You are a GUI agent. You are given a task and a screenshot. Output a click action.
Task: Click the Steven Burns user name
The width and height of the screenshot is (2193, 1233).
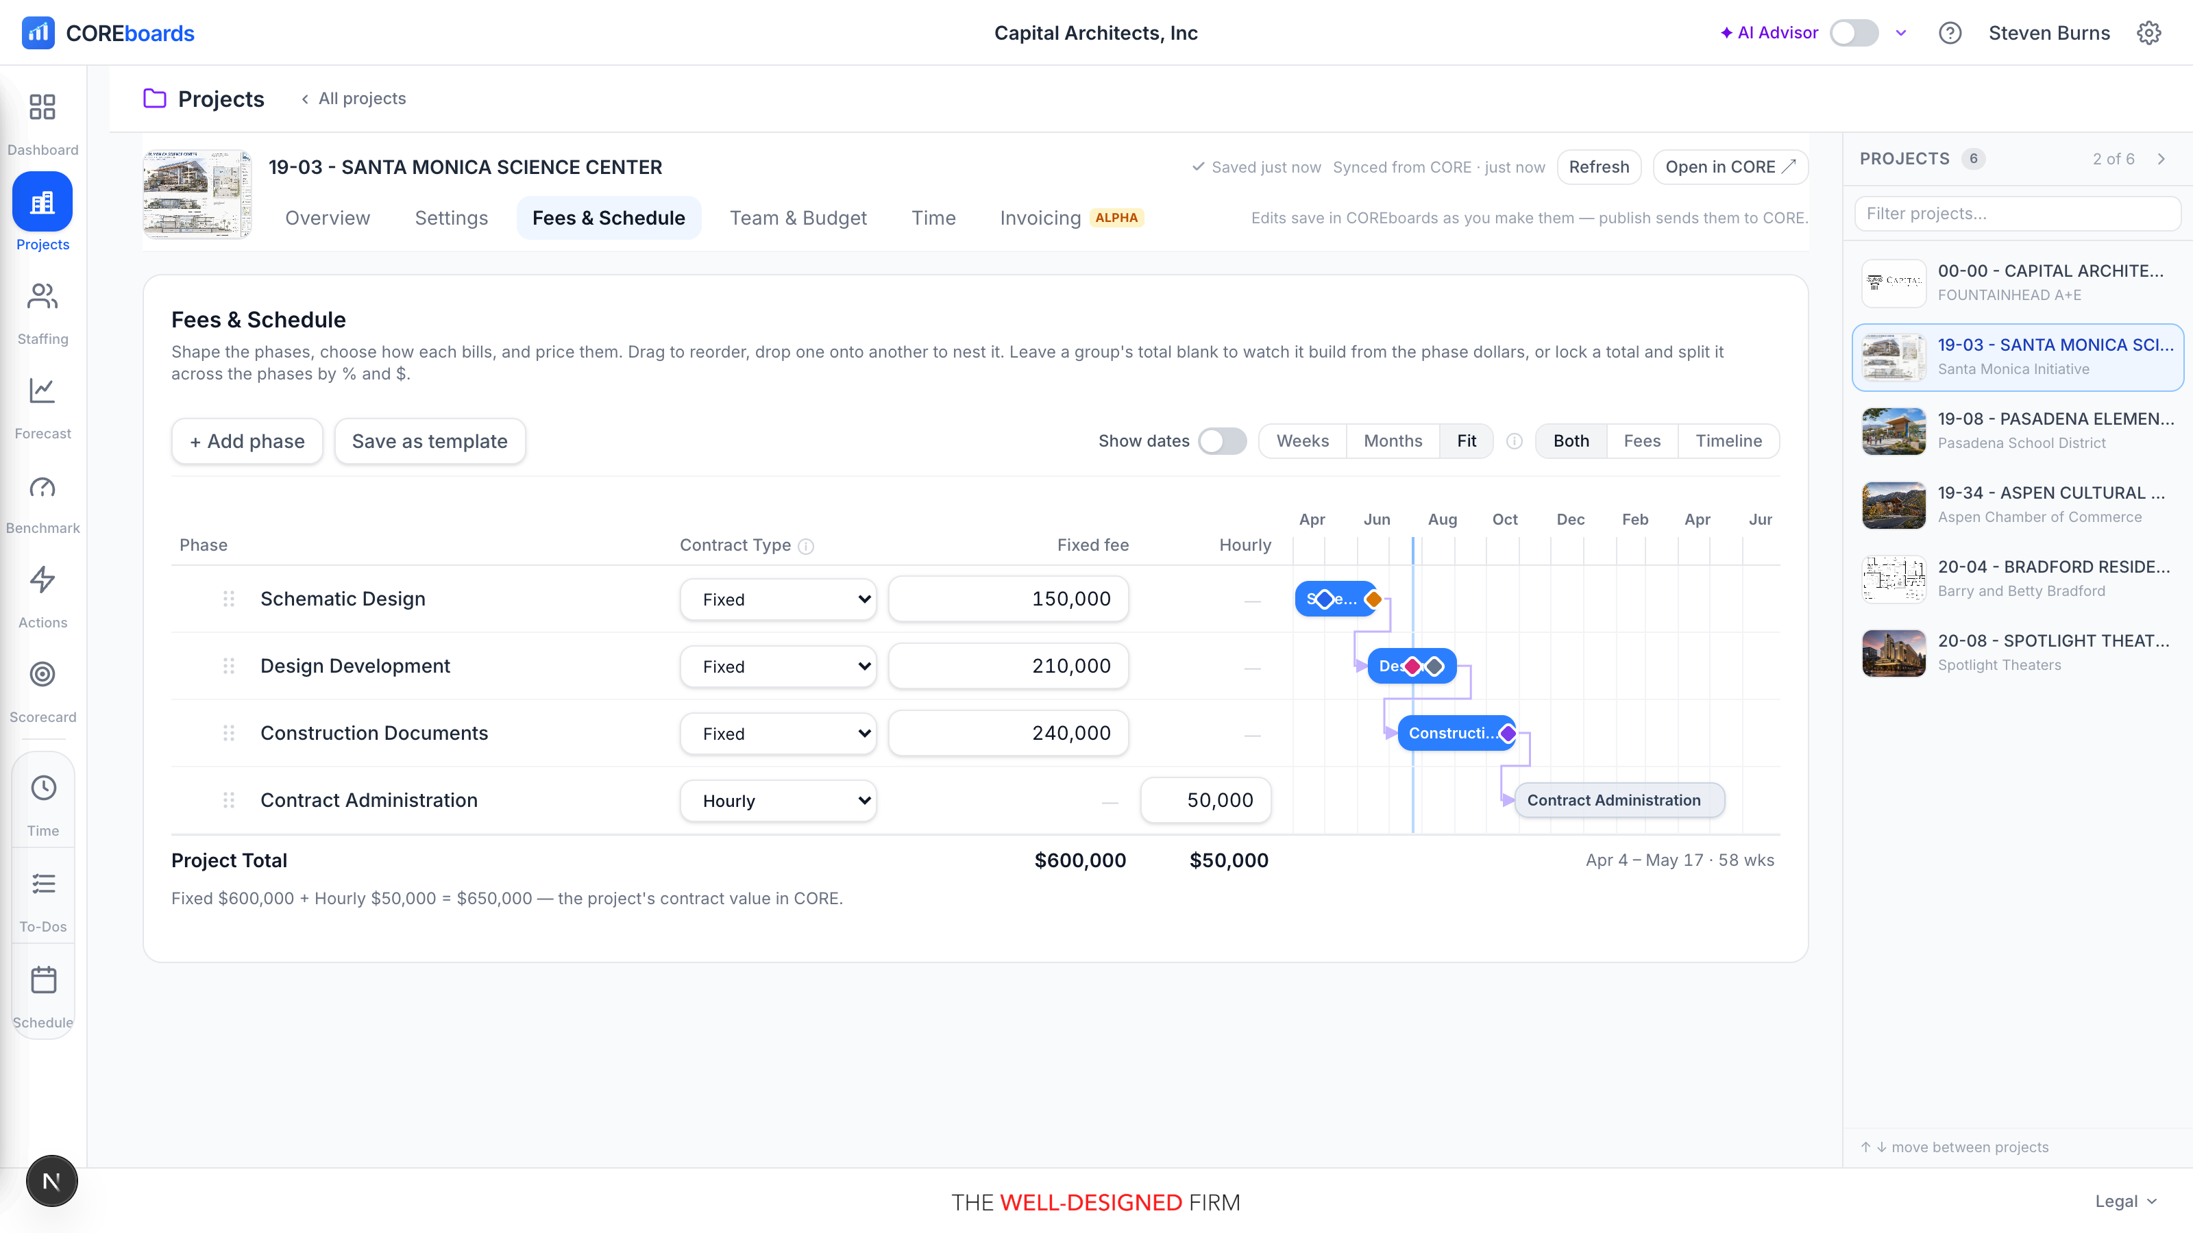point(2049,32)
